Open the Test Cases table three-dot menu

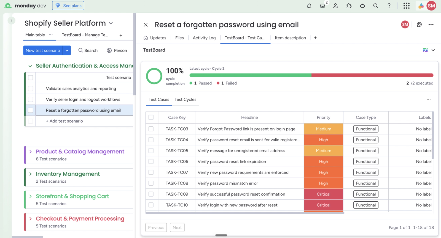[x=429, y=100]
